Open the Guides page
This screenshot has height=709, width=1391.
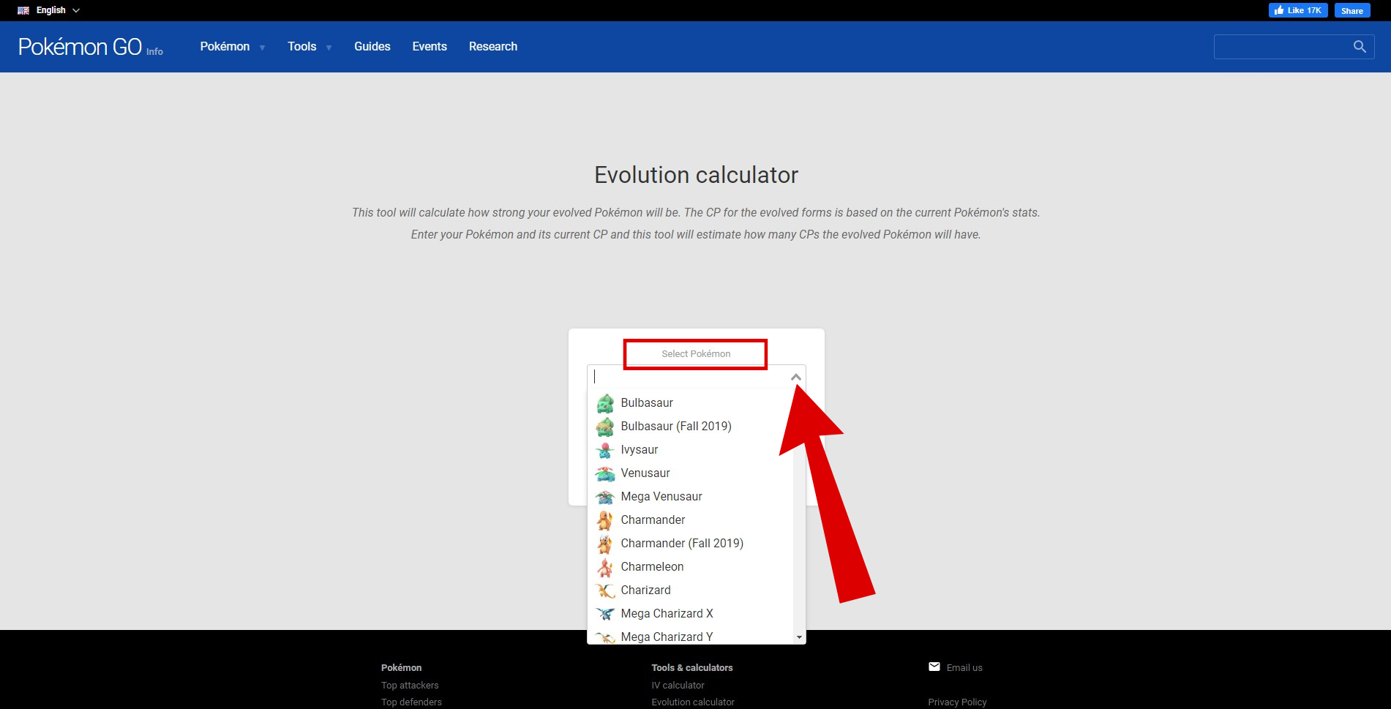coord(372,47)
